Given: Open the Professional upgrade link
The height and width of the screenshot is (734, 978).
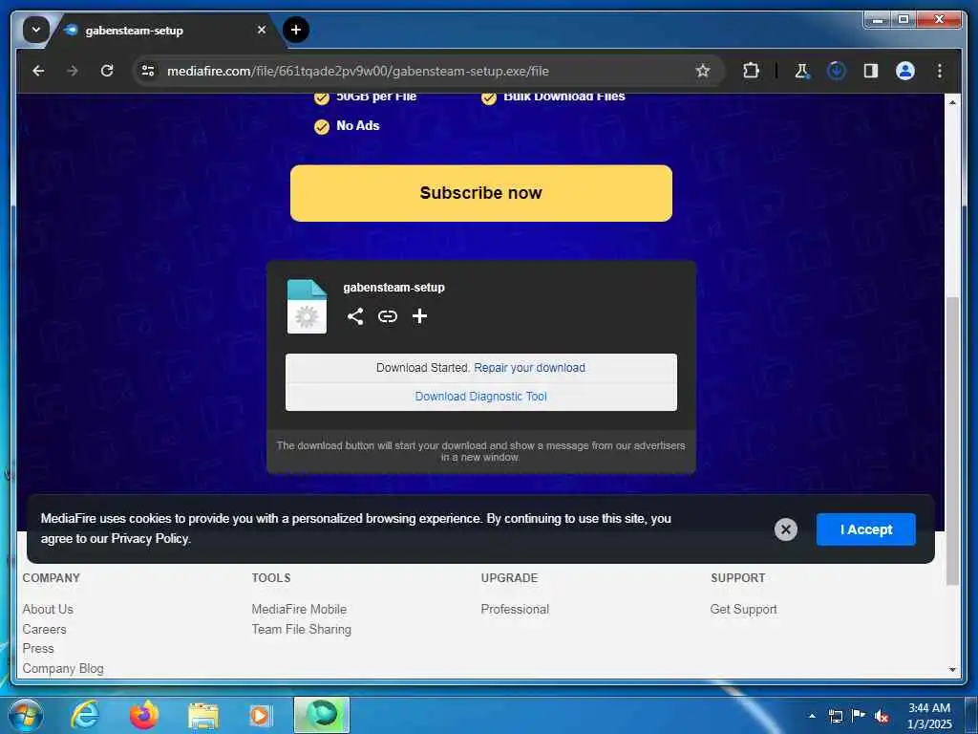Looking at the screenshot, I should (x=515, y=609).
